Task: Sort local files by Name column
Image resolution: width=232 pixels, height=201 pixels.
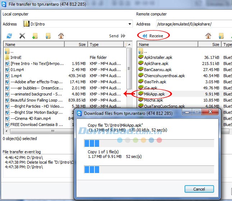Action: (x=34, y=45)
